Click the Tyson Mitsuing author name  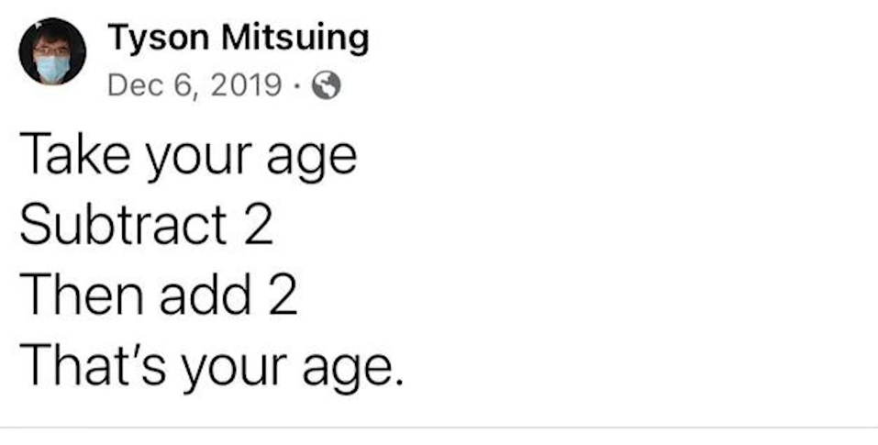pos(239,38)
